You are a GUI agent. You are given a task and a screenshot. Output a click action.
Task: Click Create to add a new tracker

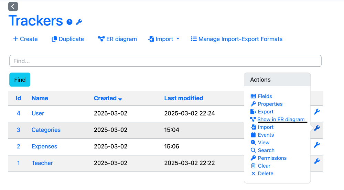(25, 39)
